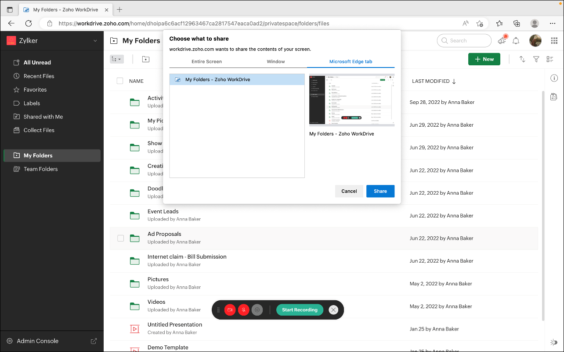This screenshot has height=352, width=564.
Task: Click Start Recording button
Action: (300, 310)
